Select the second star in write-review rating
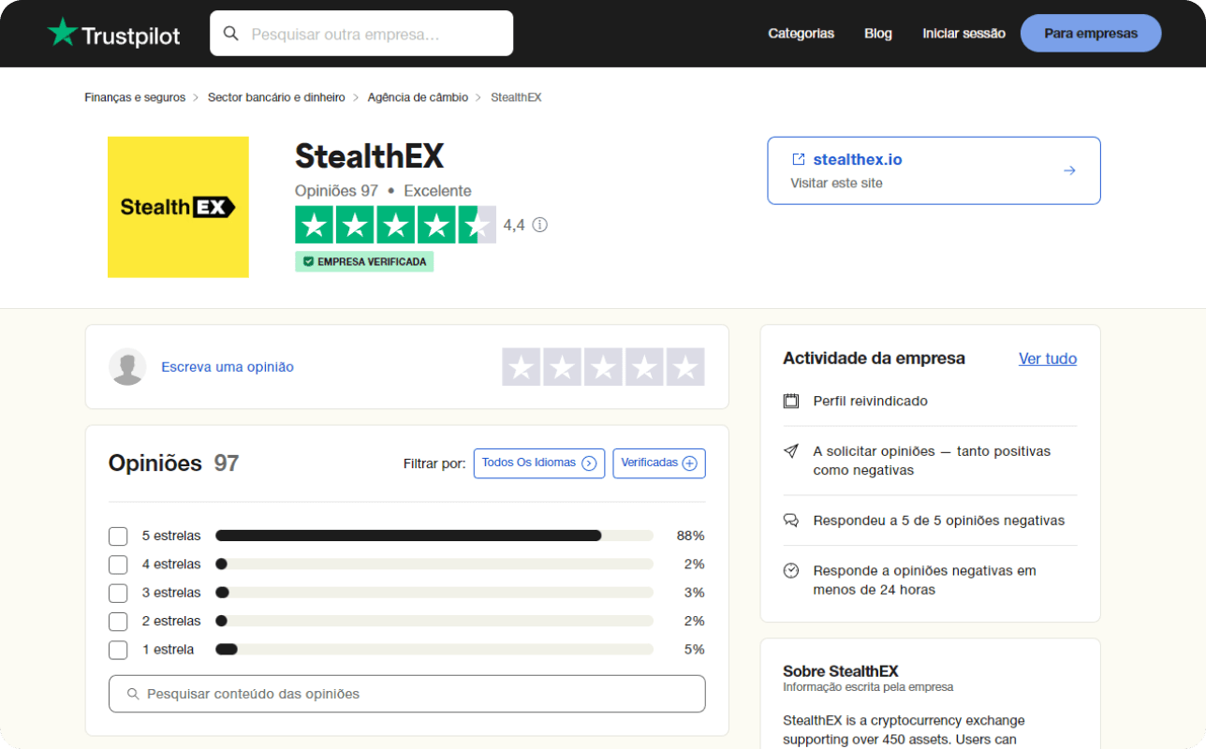Image resolution: width=1206 pixels, height=749 pixels. [x=562, y=367]
